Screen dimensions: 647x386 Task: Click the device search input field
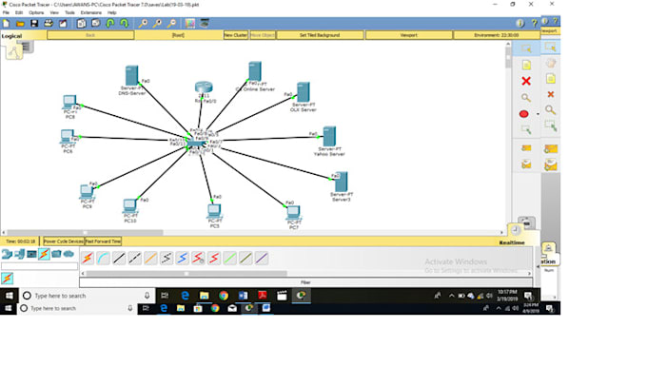point(39,266)
